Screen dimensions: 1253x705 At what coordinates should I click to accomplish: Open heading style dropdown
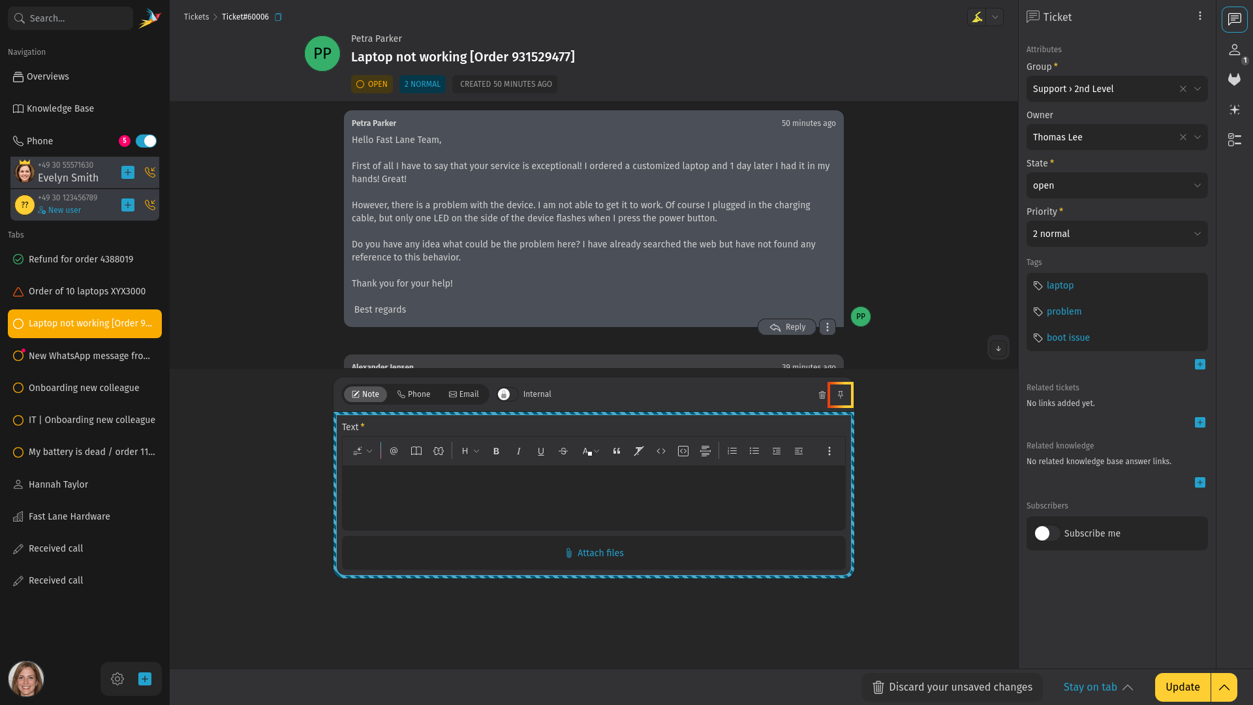pyautogui.click(x=470, y=451)
